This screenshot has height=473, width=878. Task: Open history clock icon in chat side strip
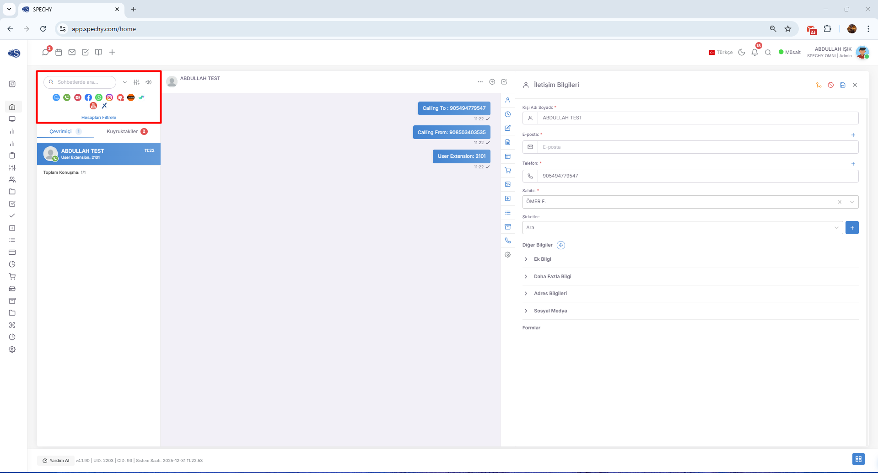[x=508, y=114]
